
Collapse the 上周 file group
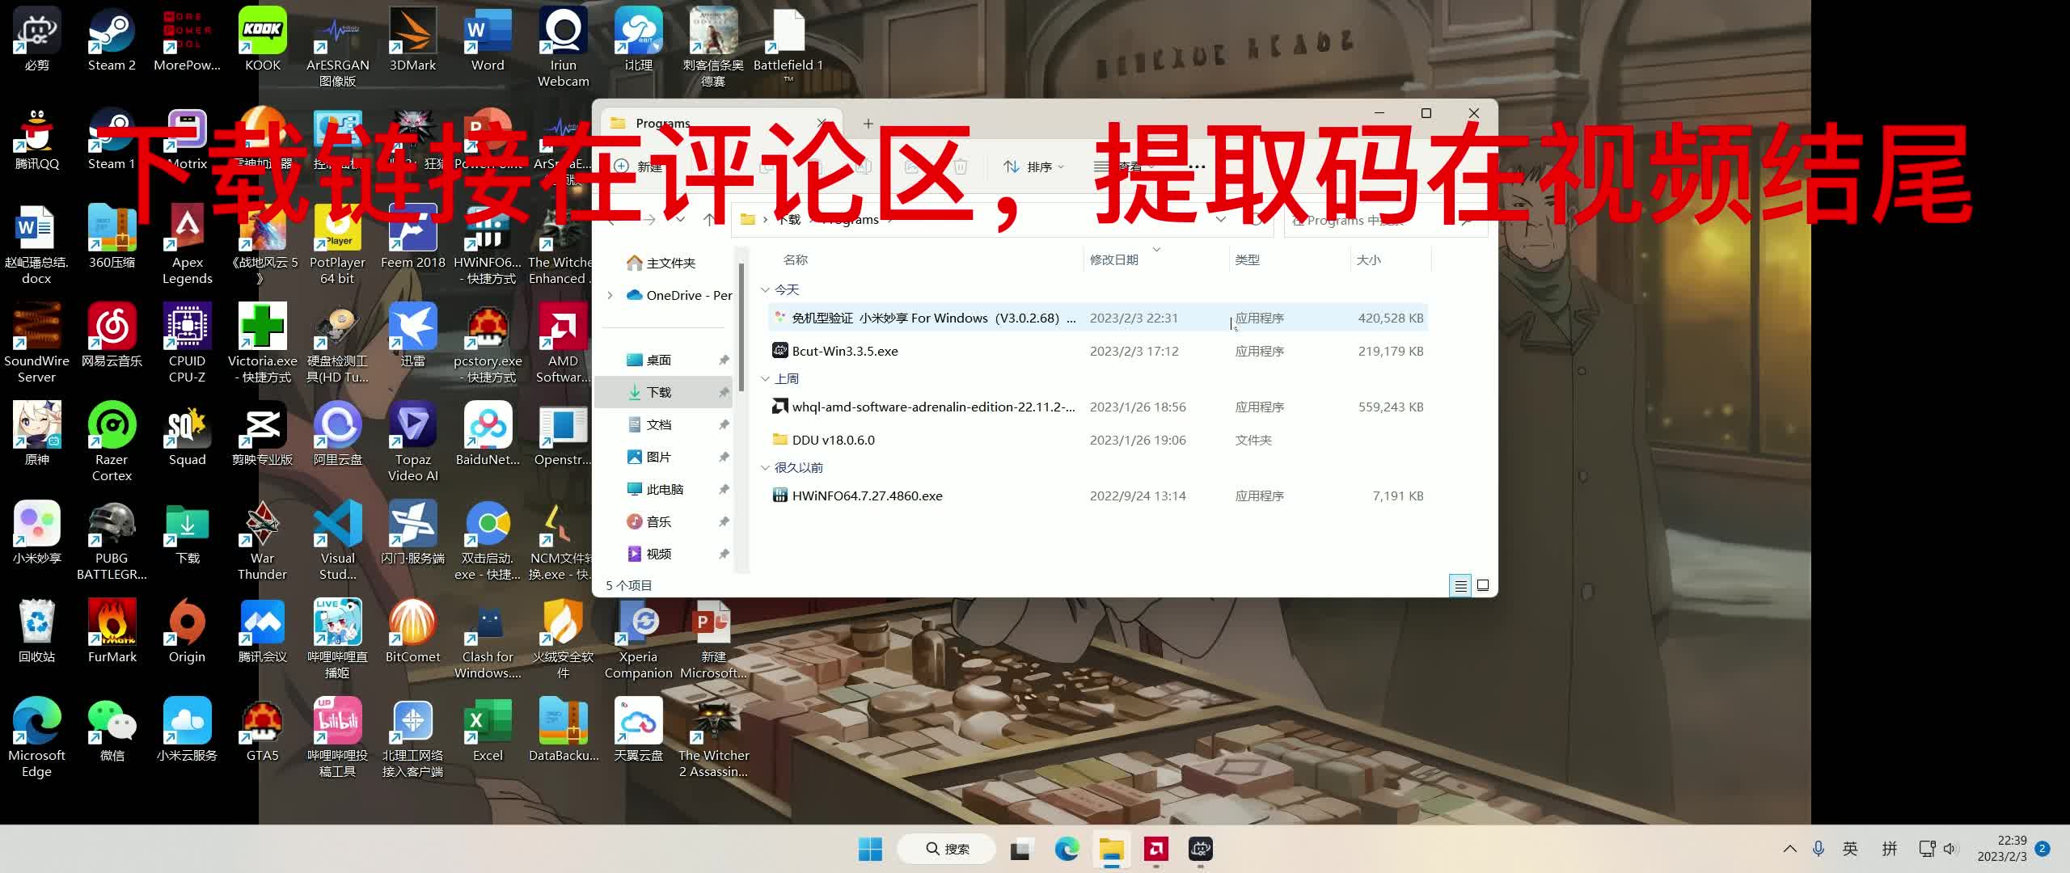pyautogui.click(x=765, y=378)
